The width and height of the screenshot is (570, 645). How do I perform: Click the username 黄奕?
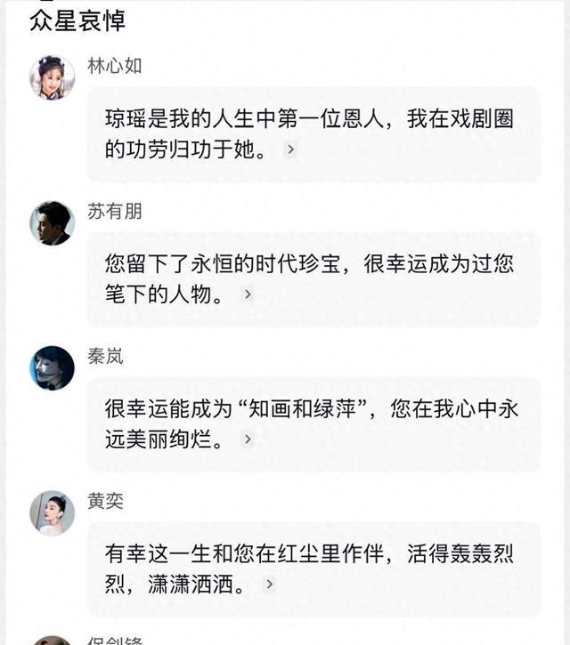point(105,501)
